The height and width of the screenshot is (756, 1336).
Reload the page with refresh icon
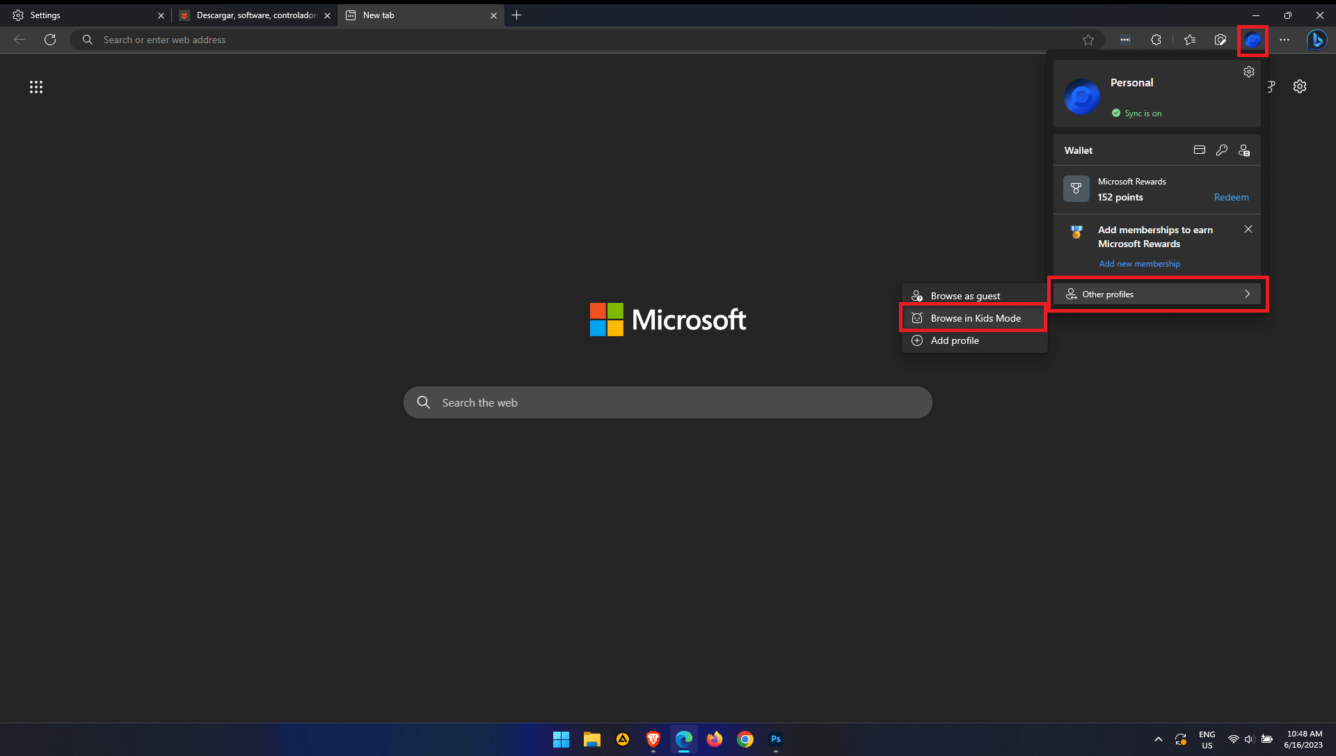tap(50, 40)
